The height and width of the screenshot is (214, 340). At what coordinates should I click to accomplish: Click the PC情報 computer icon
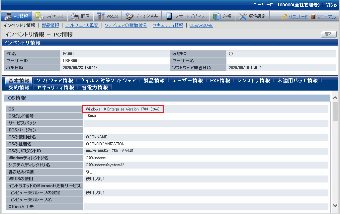[x=8, y=16]
